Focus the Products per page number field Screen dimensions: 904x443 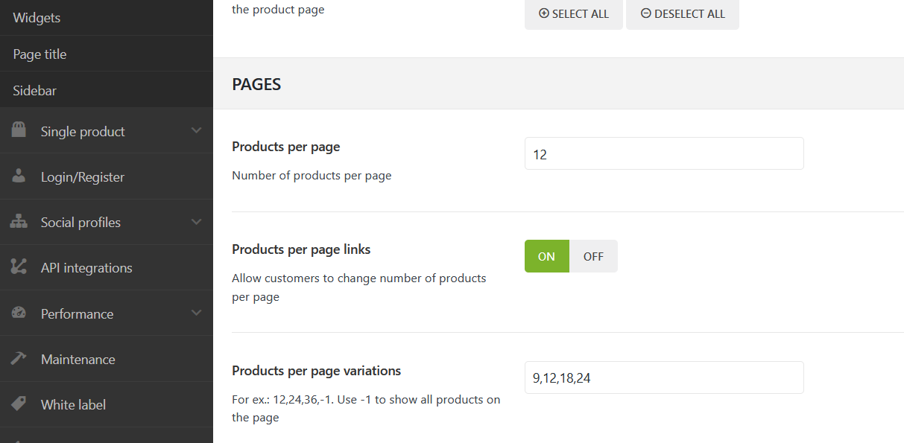(x=663, y=153)
